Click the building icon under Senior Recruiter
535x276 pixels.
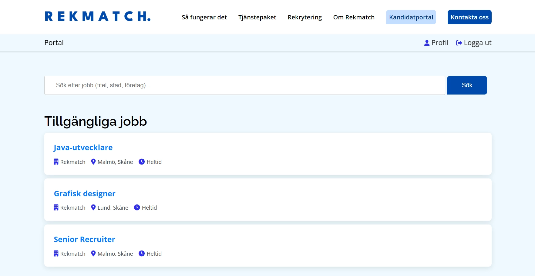(x=56, y=254)
